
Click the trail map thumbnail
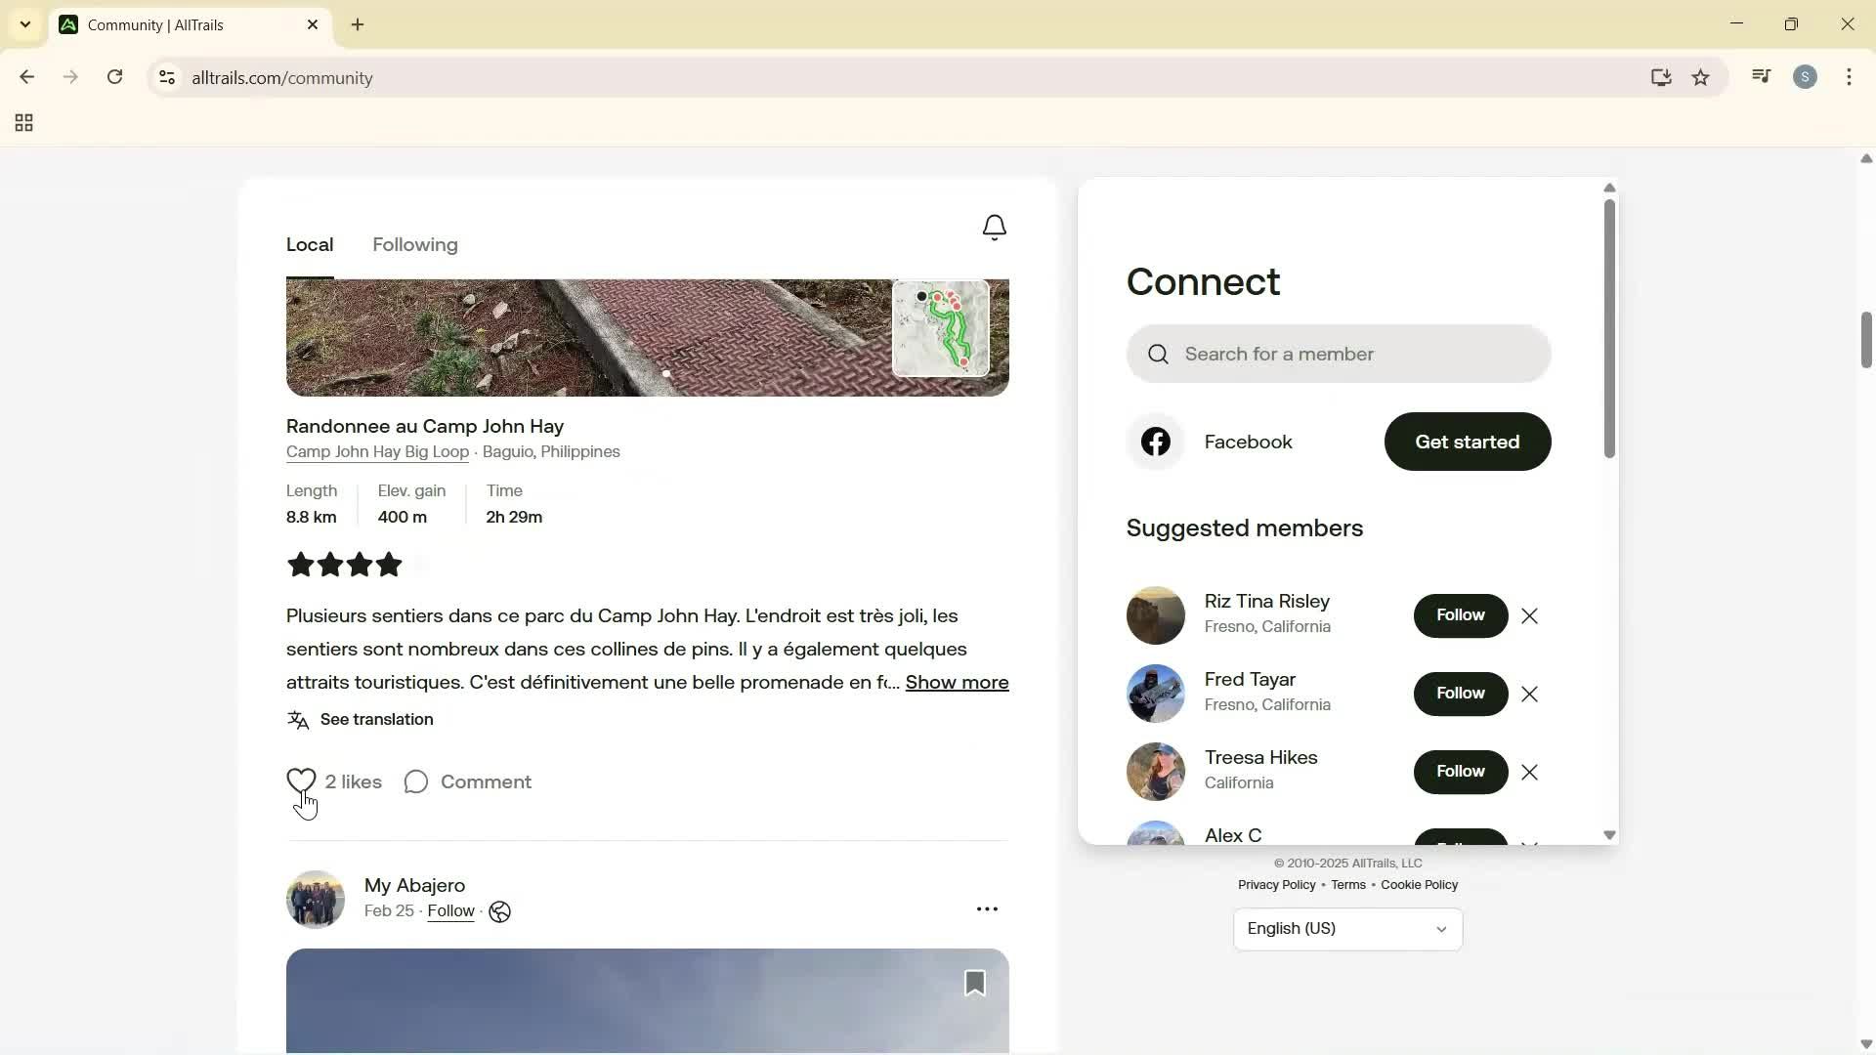tap(940, 329)
